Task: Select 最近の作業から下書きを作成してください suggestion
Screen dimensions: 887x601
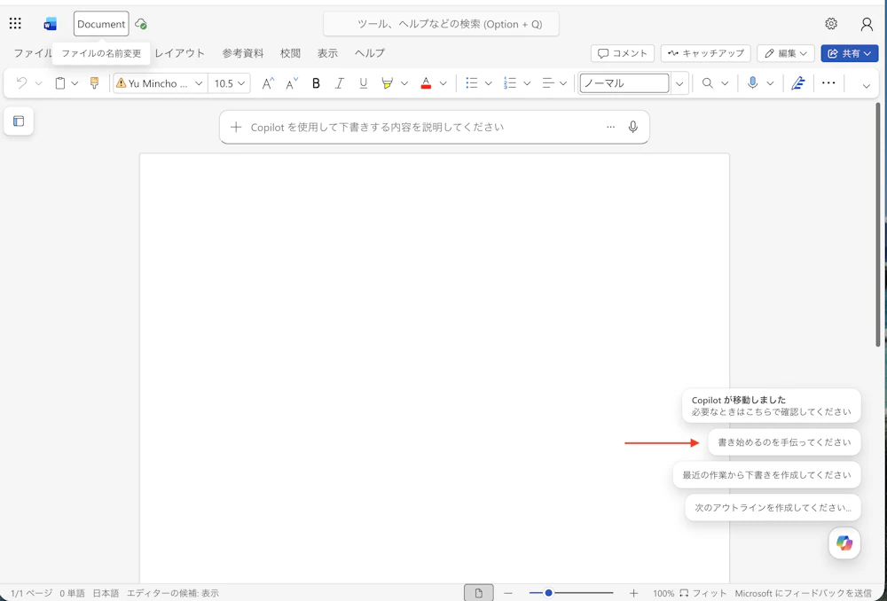Action: coord(766,475)
